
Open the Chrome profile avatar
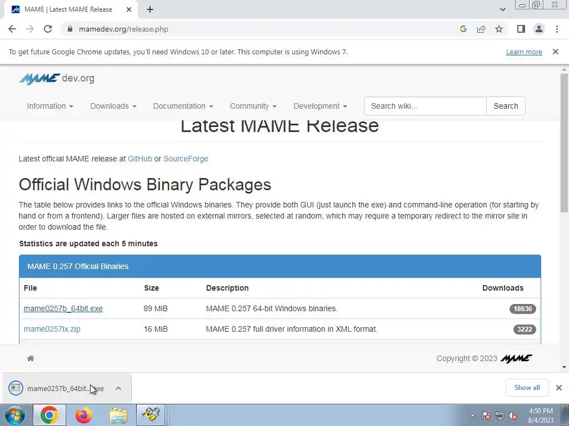539,29
